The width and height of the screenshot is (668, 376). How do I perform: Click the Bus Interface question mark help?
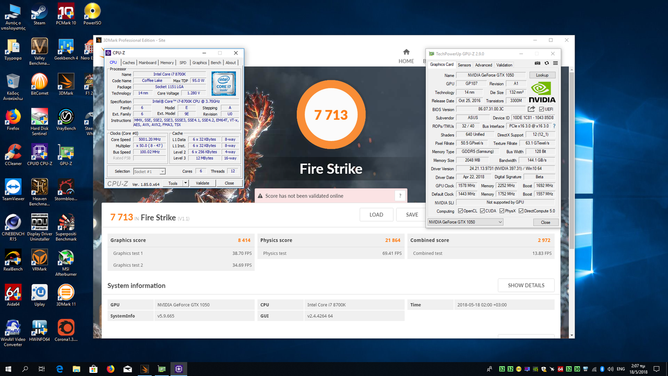click(x=554, y=126)
